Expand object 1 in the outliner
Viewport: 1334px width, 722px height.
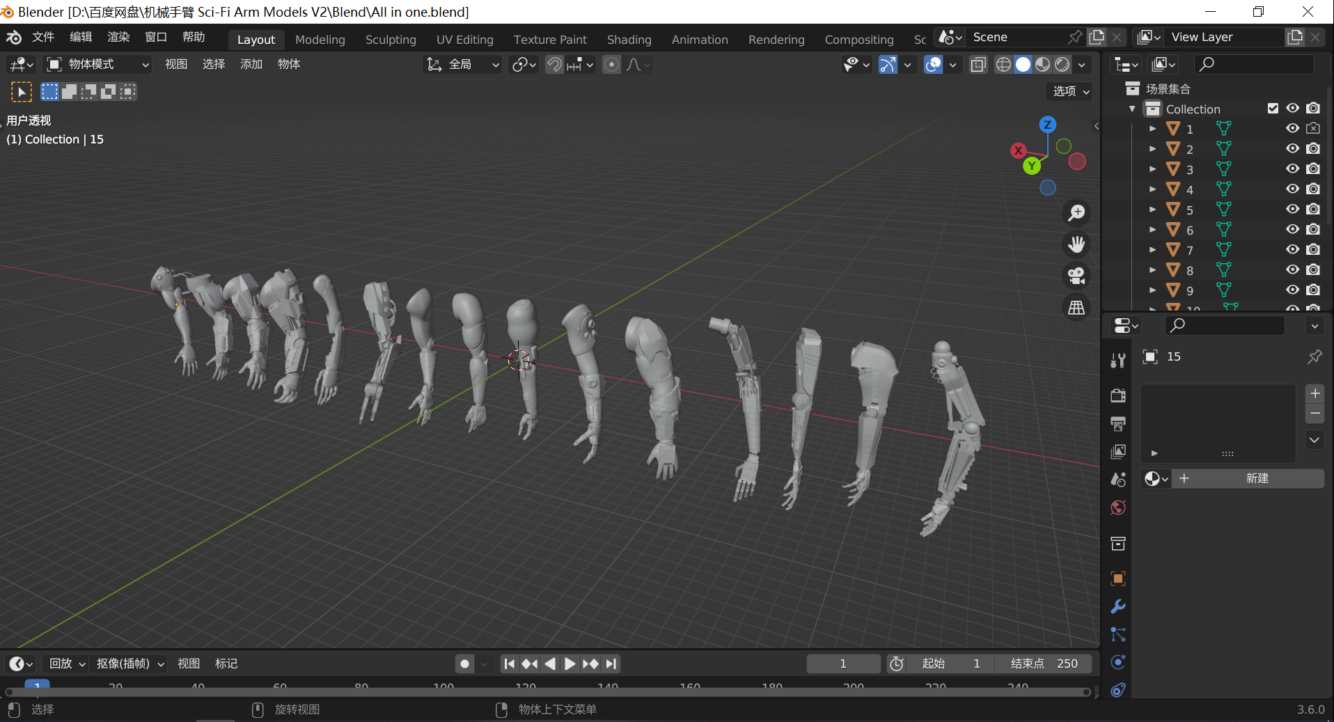[x=1152, y=129]
